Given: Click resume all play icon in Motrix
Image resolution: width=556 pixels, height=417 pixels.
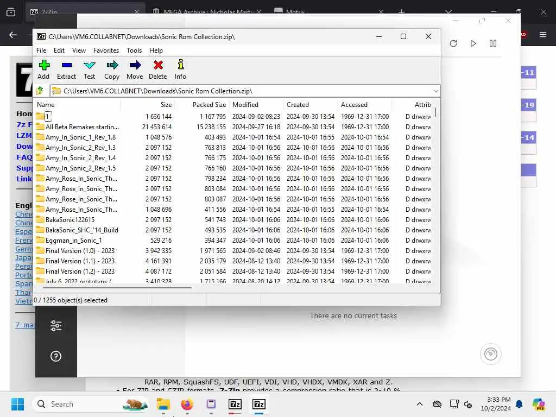Looking at the screenshot, I should coord(473,43).
